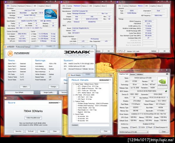Image resolution: width=175 pixels, height=143 pixels.
Task: Click the BIOS save icon in GPU-Z
Action: [x=166, y=91]
